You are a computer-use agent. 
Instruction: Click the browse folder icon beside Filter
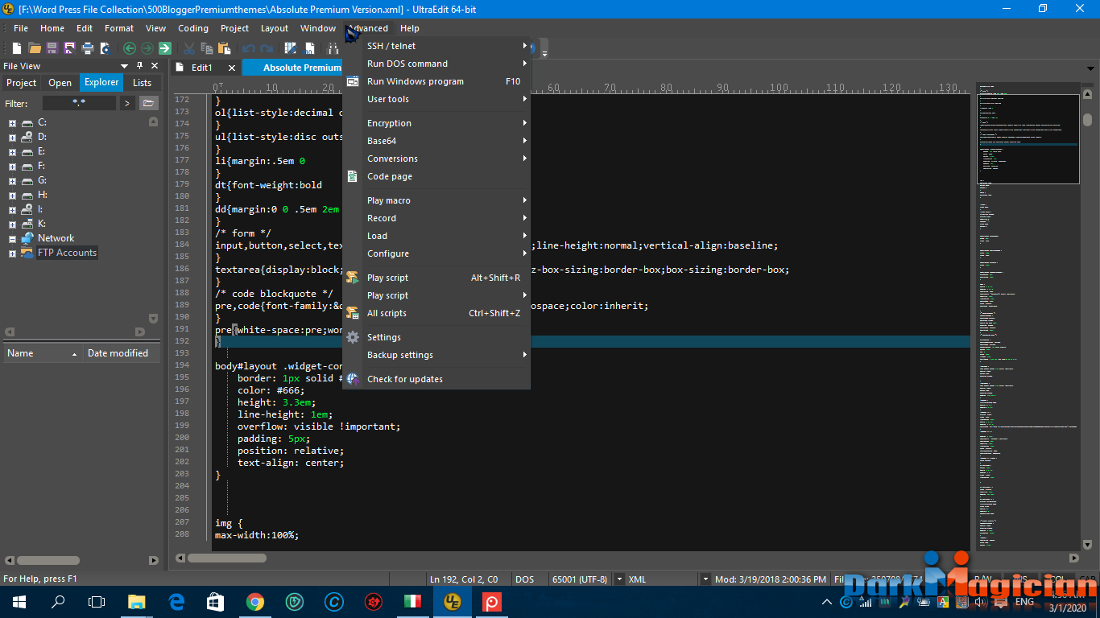(x=149, y=103)
